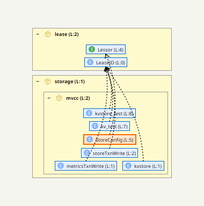Collapse the mvcc package group
The image size is (204, 206).
[x=49, y=98]
